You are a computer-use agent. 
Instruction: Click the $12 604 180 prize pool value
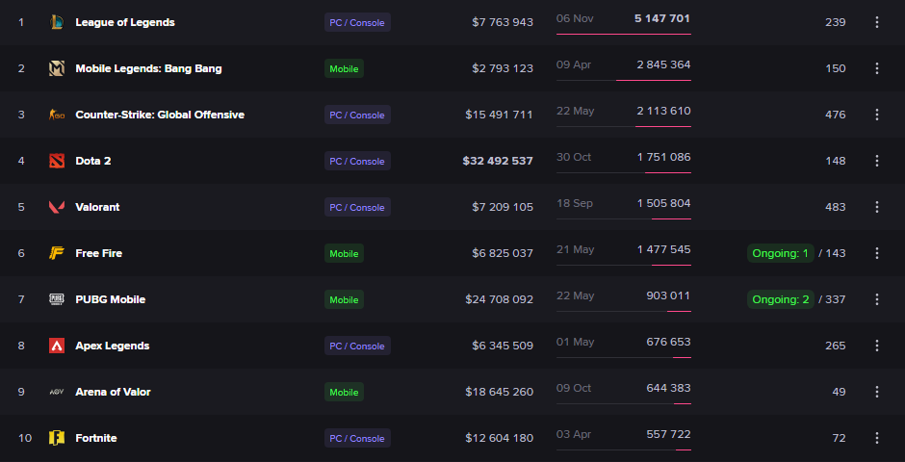pos(500,438)
